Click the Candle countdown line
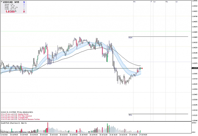This screenshot has height=136, width=198. 10,9
